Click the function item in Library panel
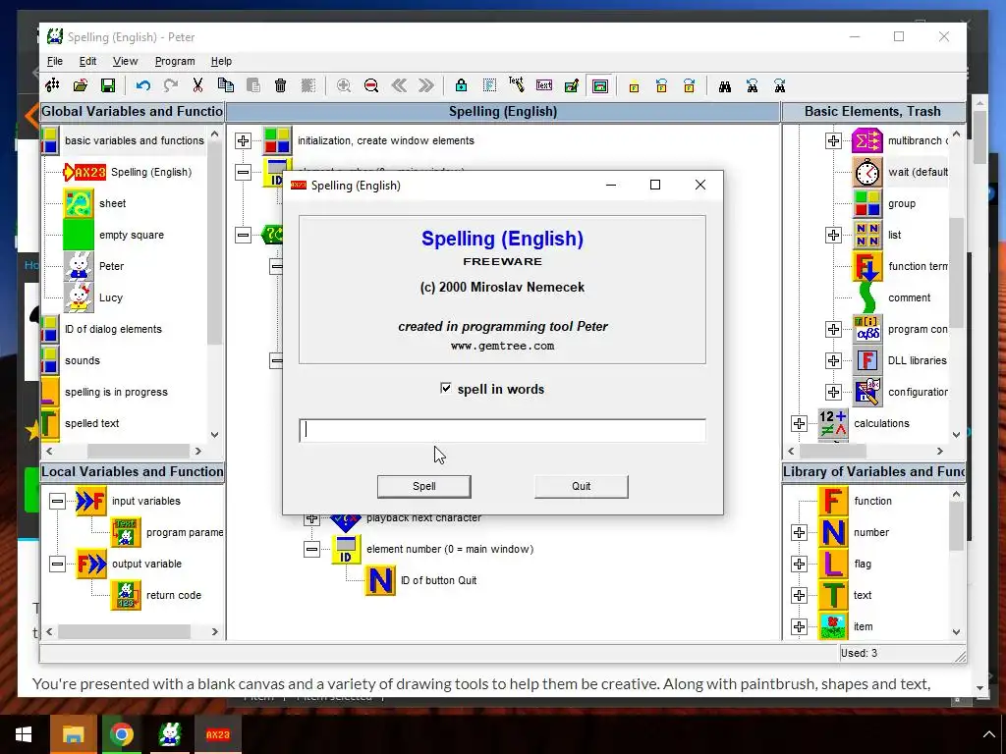Screen dimensions: 1006x754 (872, 501)
